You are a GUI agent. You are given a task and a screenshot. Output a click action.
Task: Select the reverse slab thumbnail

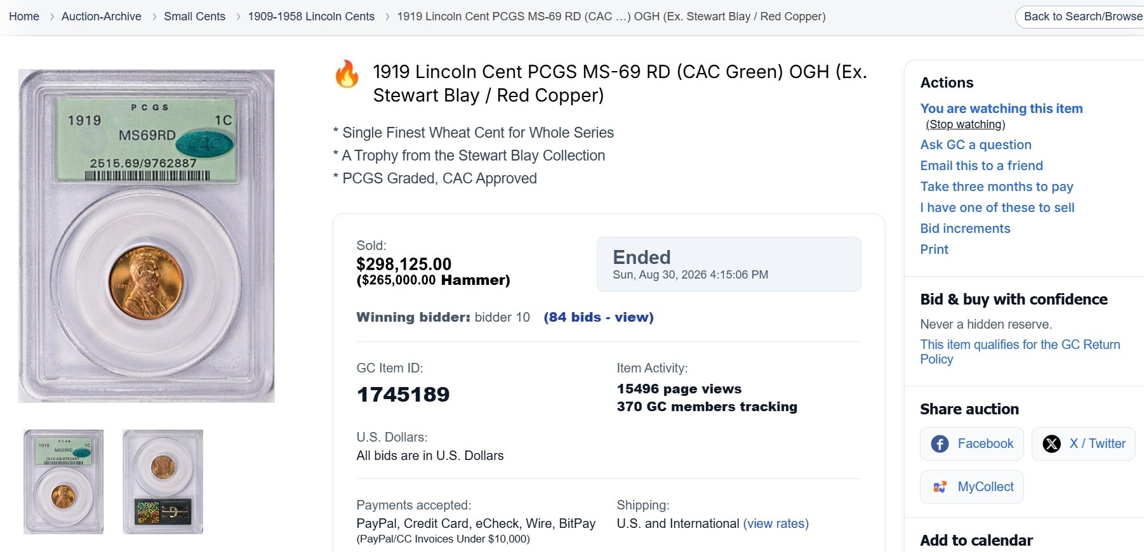point(163,482)
